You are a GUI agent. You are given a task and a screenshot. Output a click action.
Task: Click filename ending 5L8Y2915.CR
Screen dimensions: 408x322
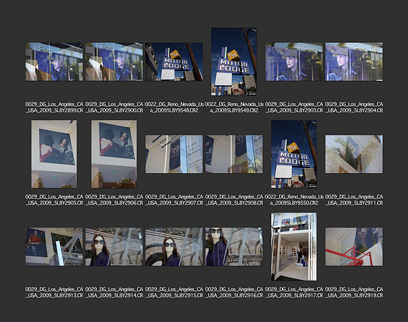pyautogui.click(x=174, y=293)
